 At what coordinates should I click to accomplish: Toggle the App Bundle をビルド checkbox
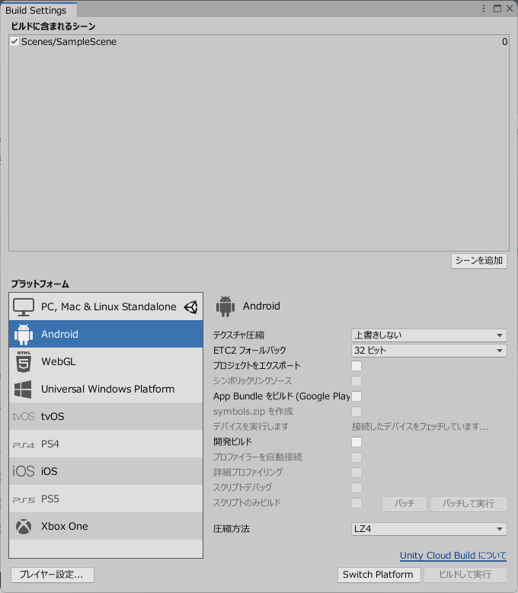coord(357,396)
